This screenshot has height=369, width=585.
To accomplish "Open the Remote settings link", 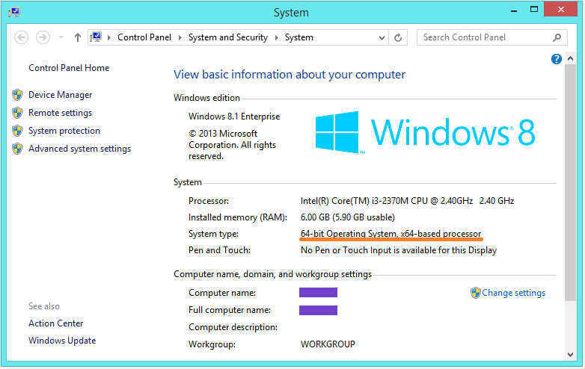I will pyautogui.click(x=60, y=113).
